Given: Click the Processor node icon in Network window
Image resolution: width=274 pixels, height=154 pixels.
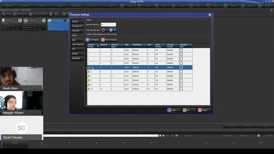Looking at the screenshot, I should click(50, 21).
